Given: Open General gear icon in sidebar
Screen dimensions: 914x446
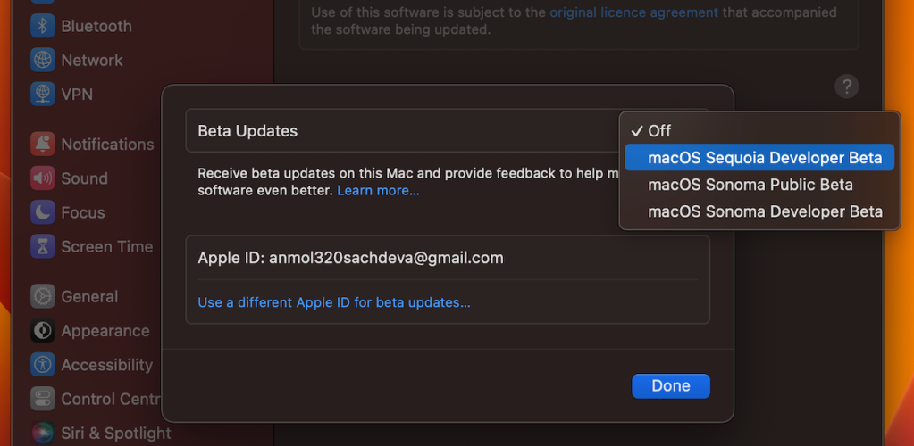Looking at the screenshot, I should [43, 296].
